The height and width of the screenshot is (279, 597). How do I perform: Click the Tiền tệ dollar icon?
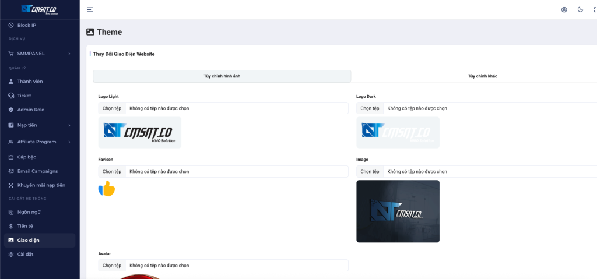pos(11,226)
